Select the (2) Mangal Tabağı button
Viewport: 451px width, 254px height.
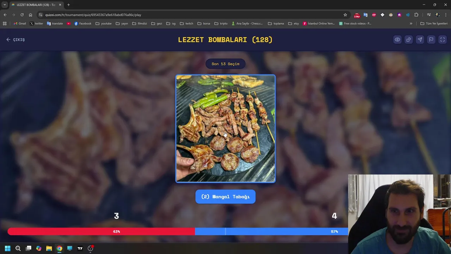coord(225,196)
